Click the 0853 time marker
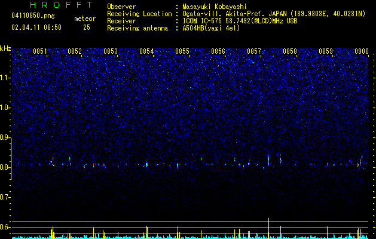 click(111, 51)
